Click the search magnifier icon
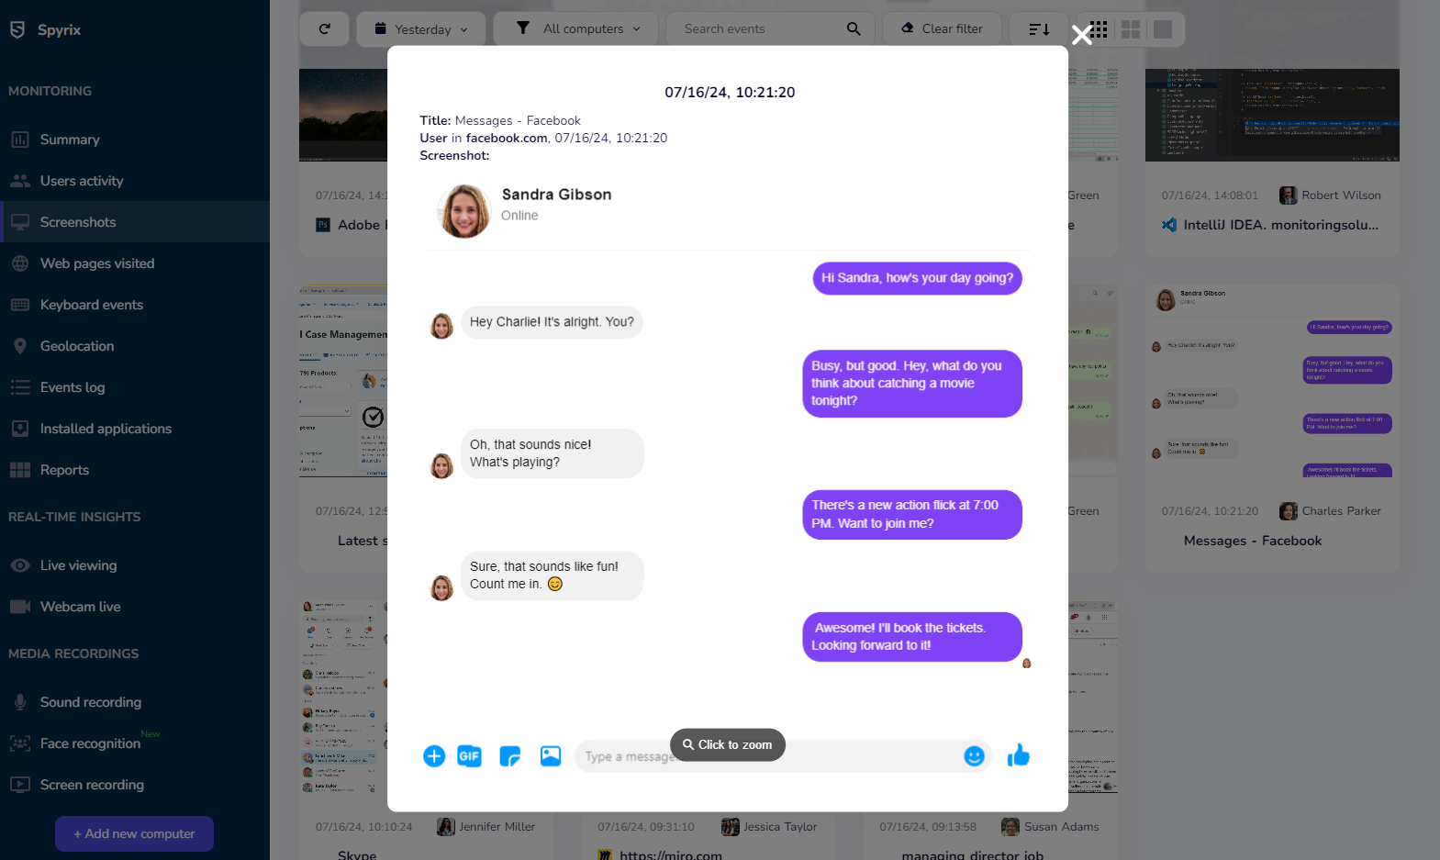Screen dimensions: 1440x860 point(854,29)
